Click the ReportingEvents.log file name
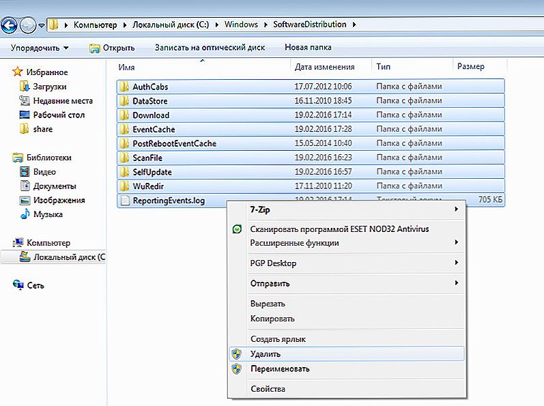Viewport: 544px width, 406px height. point(169,201)
